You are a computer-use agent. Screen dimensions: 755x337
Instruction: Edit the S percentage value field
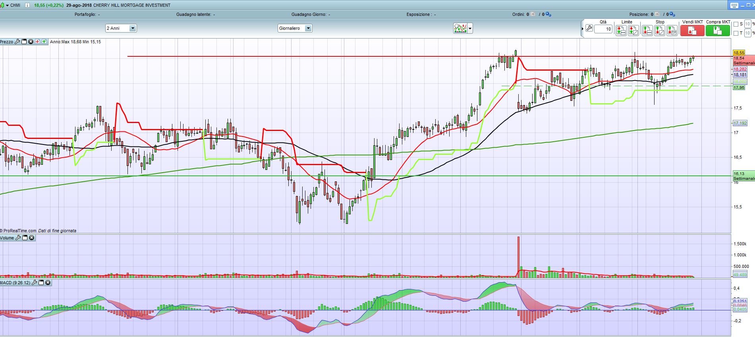click(x=747, y=24)
